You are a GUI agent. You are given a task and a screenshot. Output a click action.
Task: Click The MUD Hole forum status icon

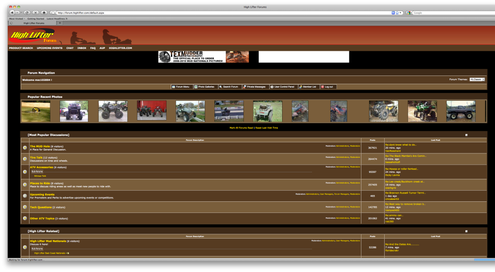tap(25, 148)
